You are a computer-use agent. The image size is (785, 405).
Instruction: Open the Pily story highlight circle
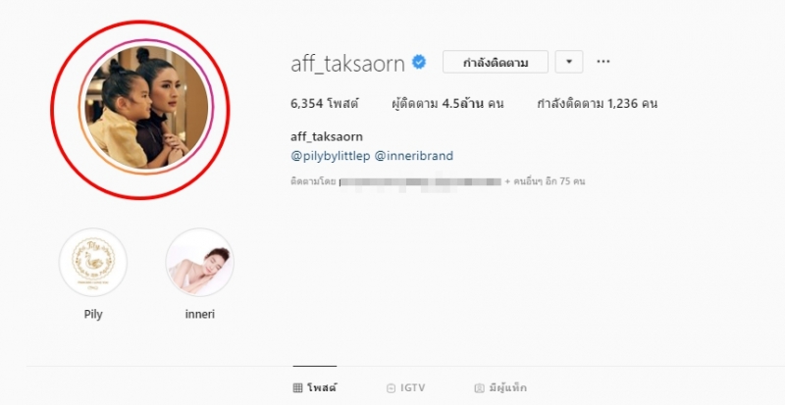coord(93,262)
